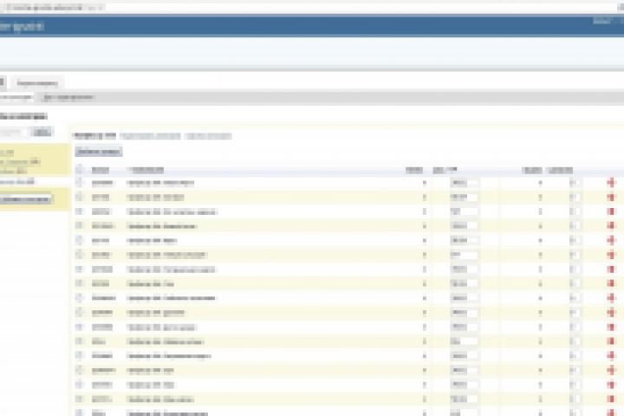Select the bold filter link above the table

pos(94,136)
